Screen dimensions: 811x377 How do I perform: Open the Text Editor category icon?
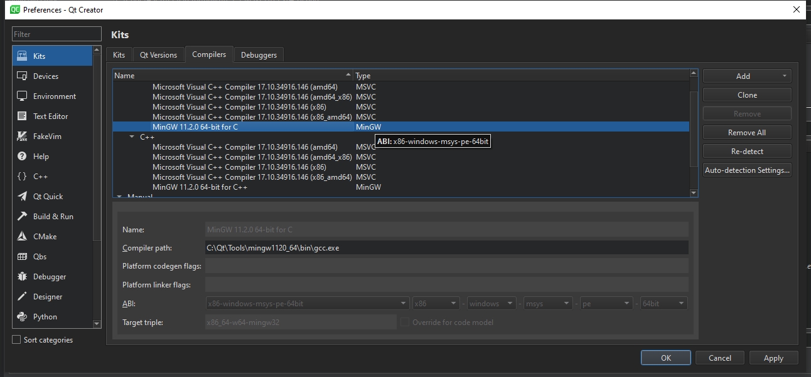pos(23,116)
